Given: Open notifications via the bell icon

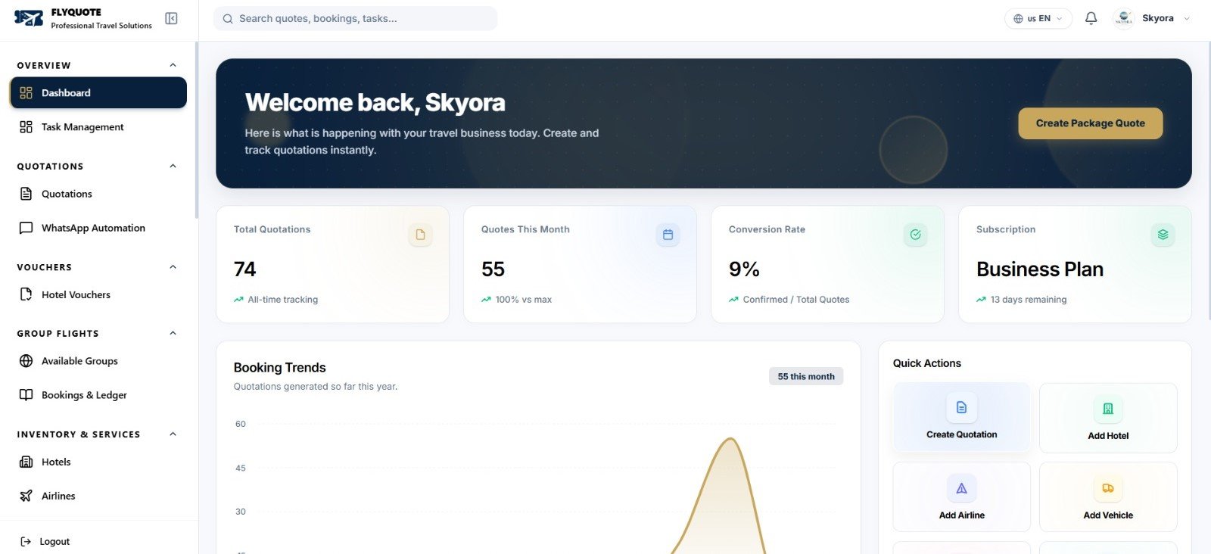Looking at the screenshot, I should [1091, 18].
